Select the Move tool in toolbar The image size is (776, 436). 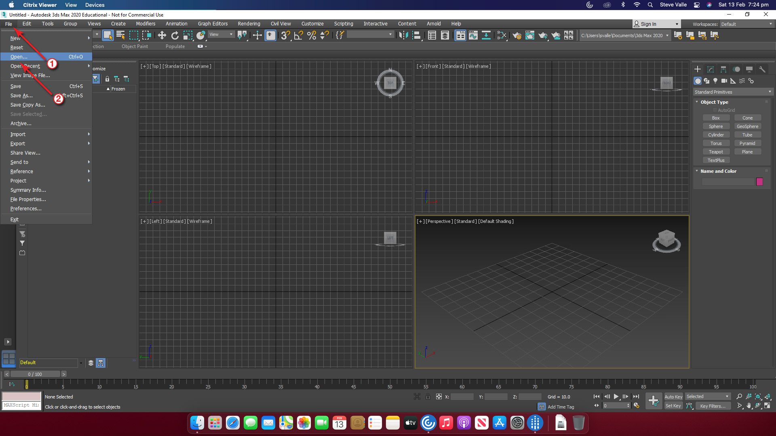click(x=162, y=36)
